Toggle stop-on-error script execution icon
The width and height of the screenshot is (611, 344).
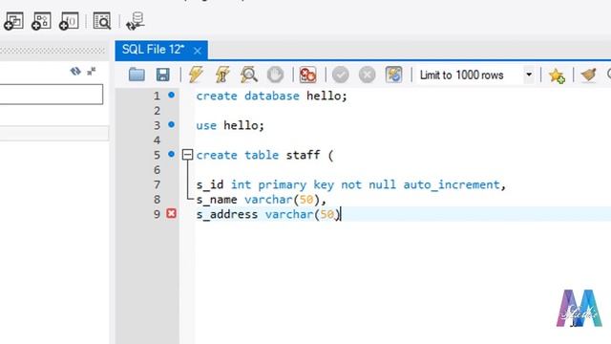[307, 75]
